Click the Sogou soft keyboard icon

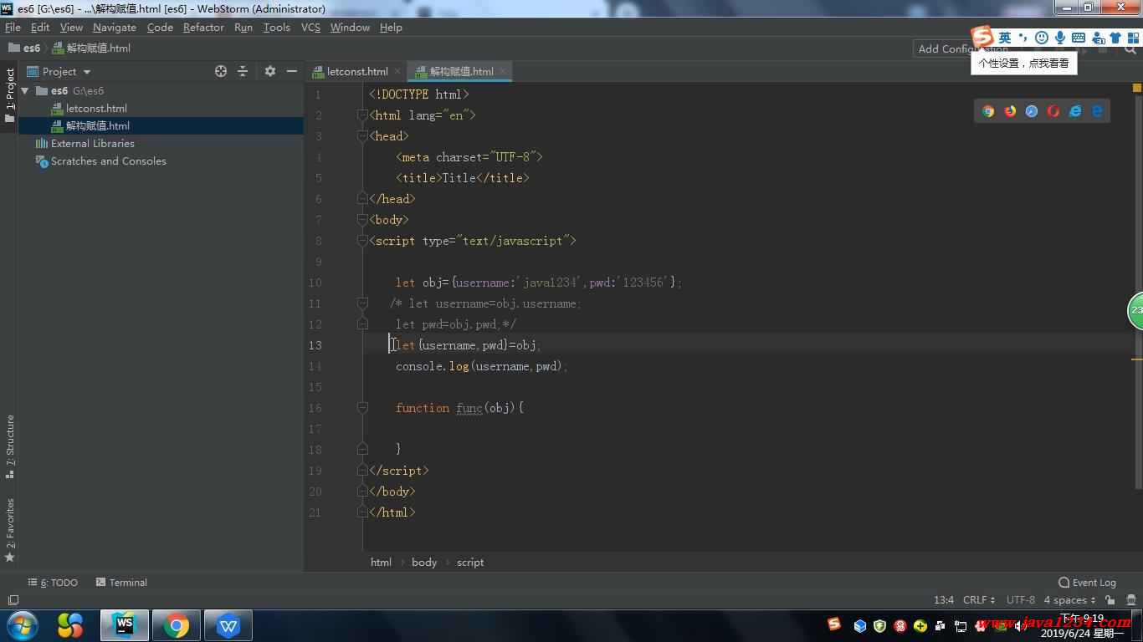(1079, 38)
